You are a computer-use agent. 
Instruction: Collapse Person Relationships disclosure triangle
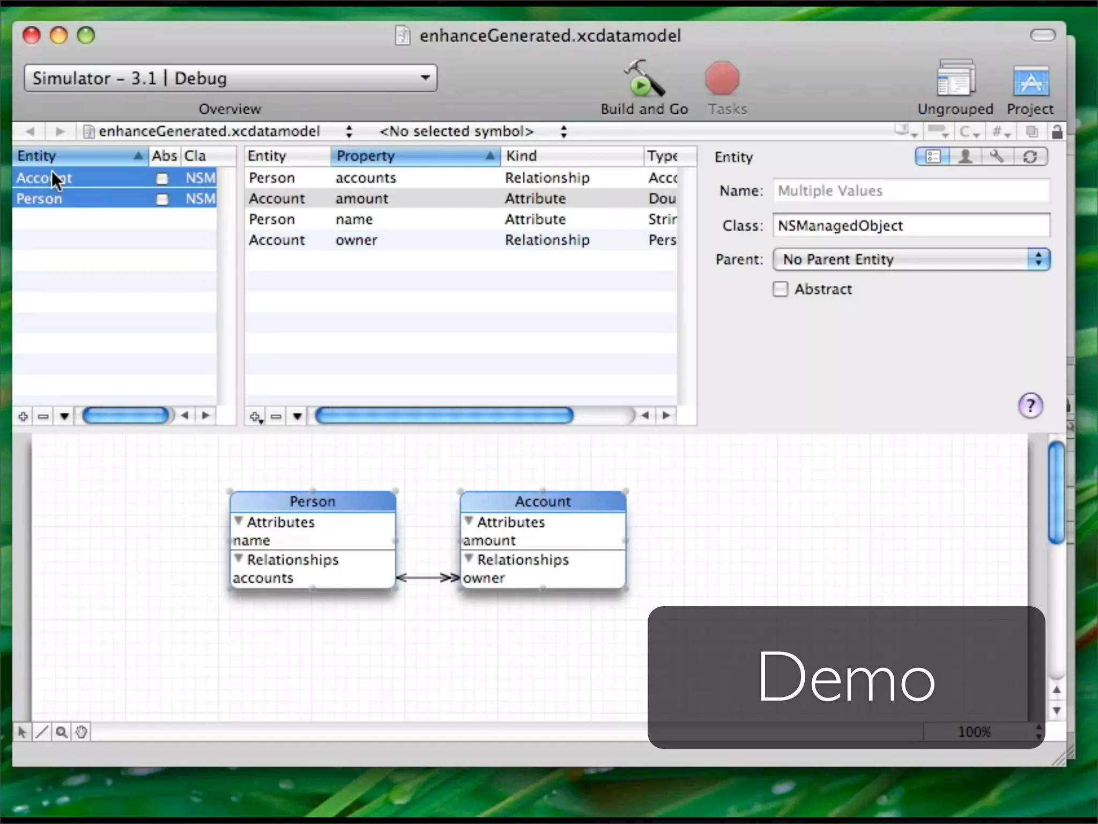pos(239,558)
